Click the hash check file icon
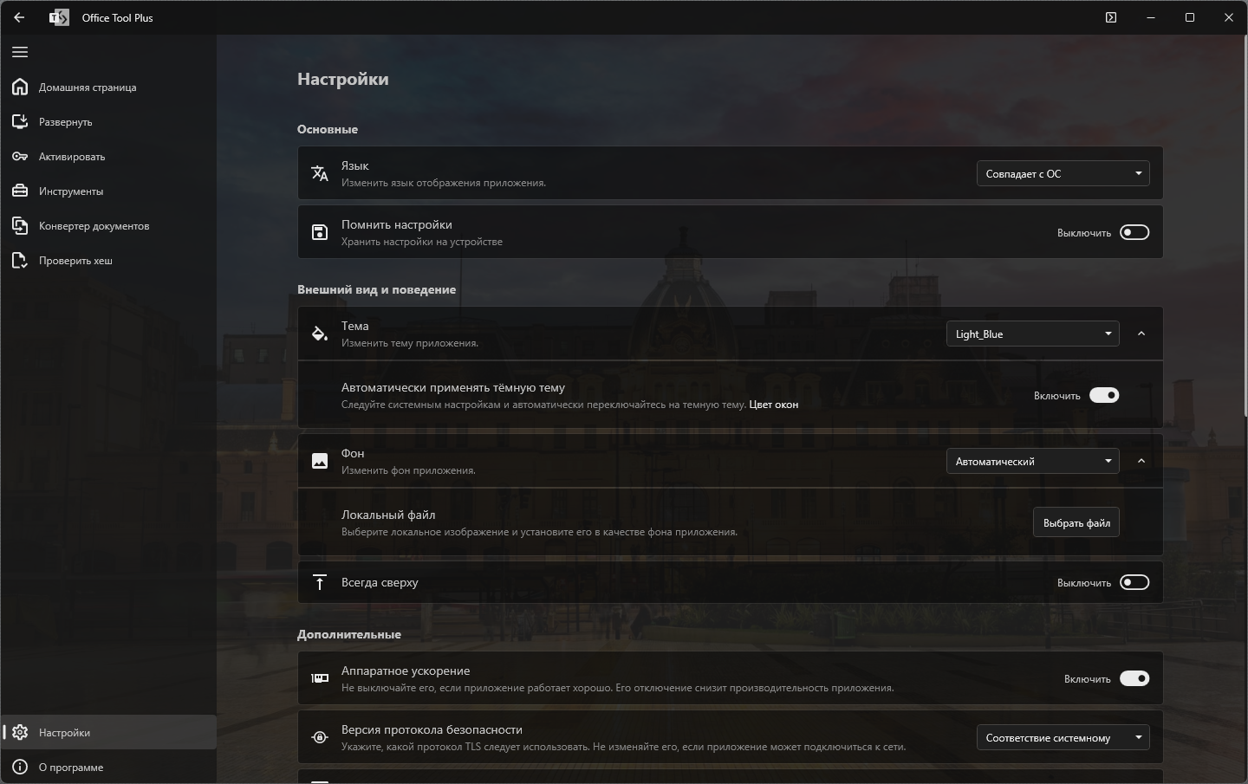Image resolution: width=1248 pixels, height=784 pixels. [20, 260]
